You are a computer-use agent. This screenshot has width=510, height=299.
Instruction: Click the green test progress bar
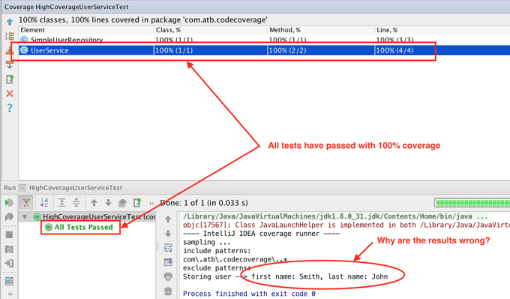tap(472, 203)
